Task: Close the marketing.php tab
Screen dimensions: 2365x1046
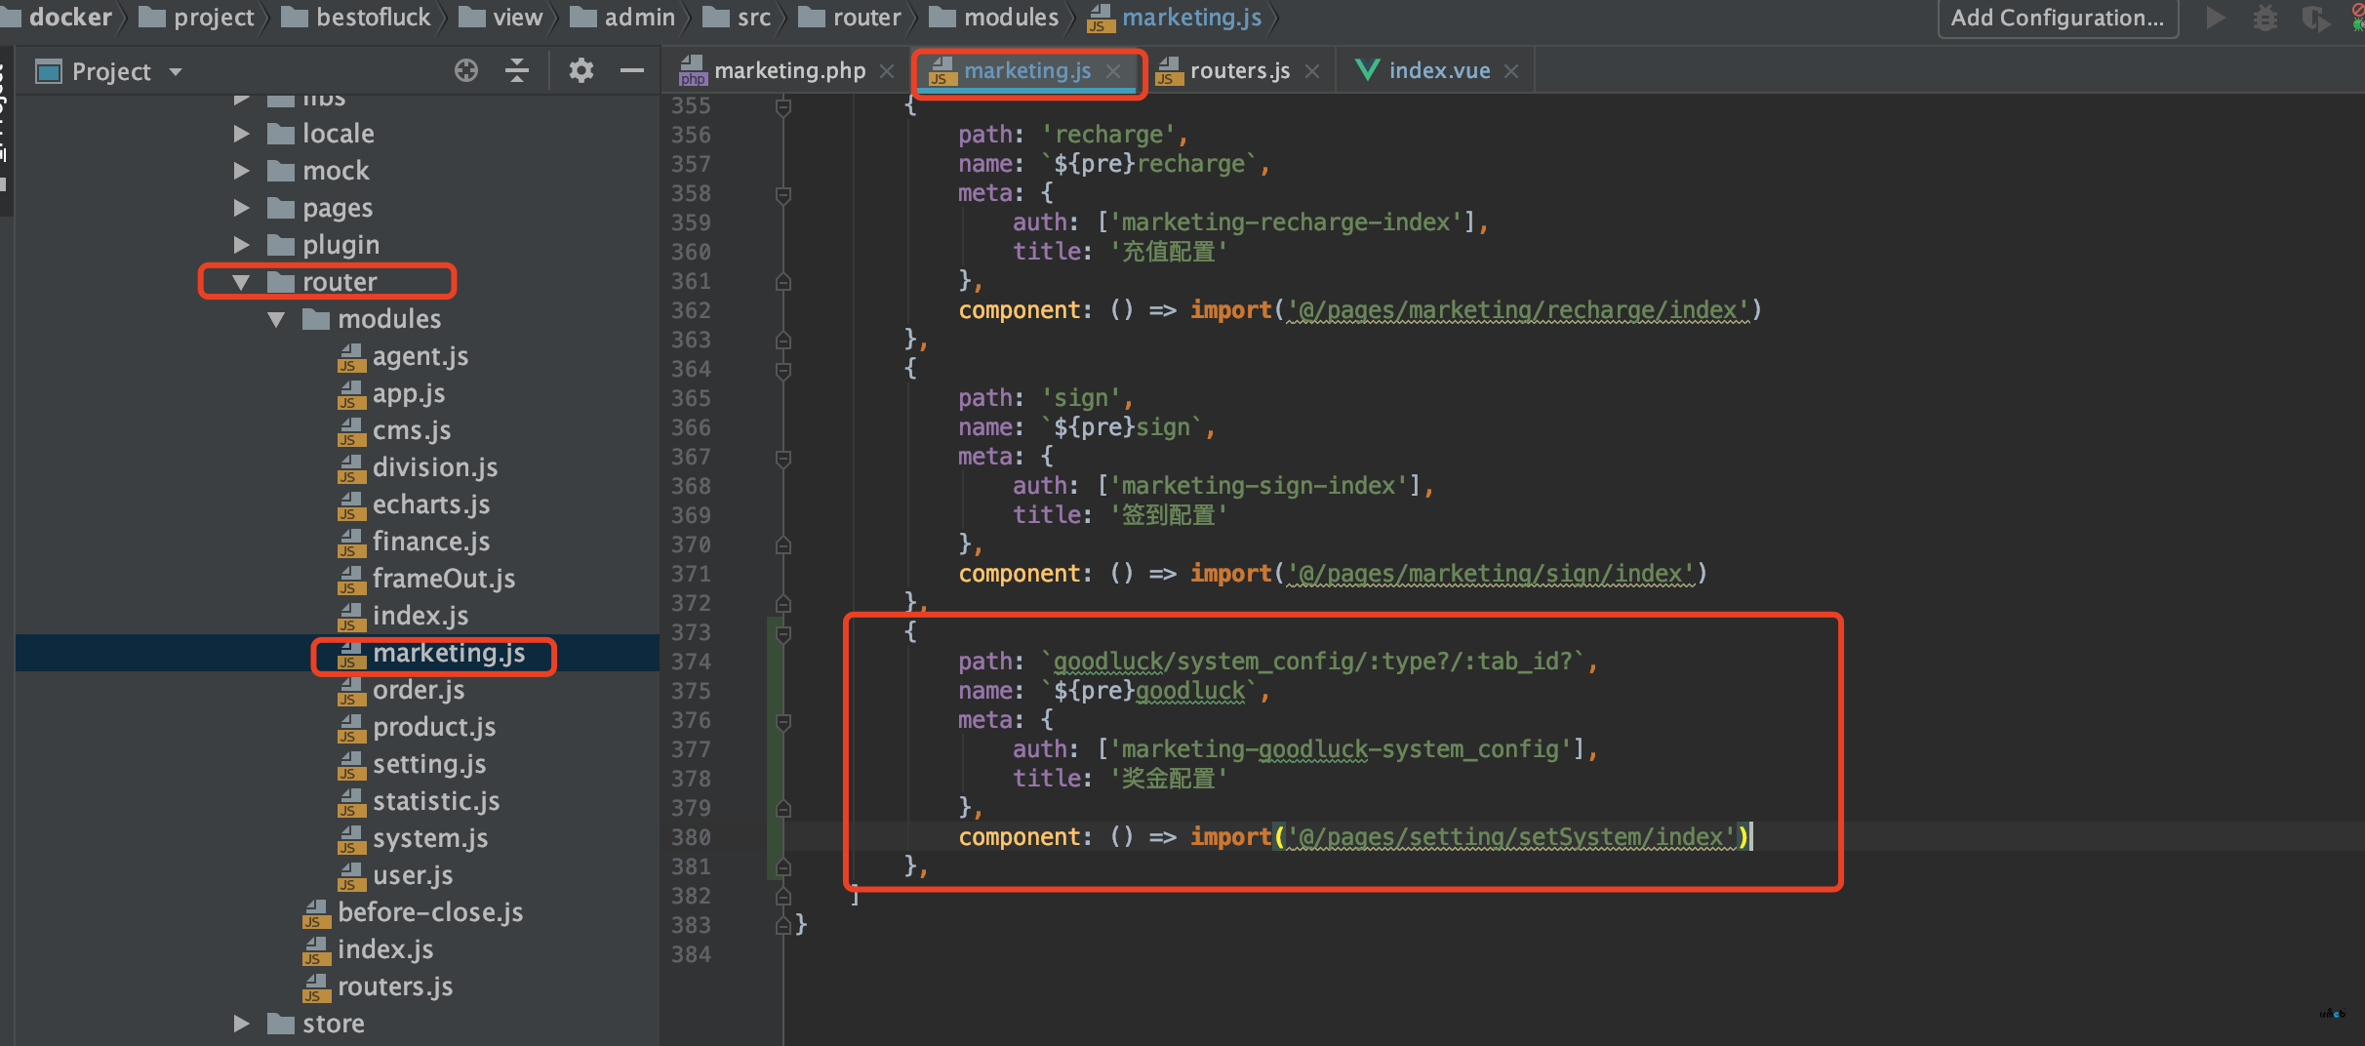Action: (x=887, y=71)
